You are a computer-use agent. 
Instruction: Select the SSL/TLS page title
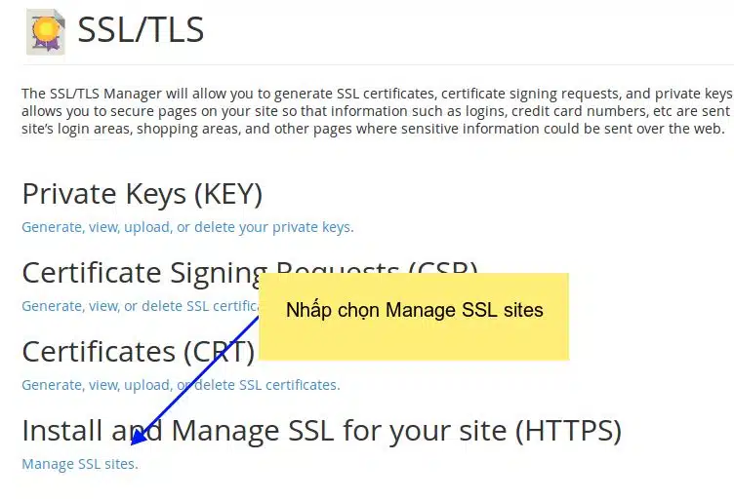pyautogui.click(x=141, y=30)
